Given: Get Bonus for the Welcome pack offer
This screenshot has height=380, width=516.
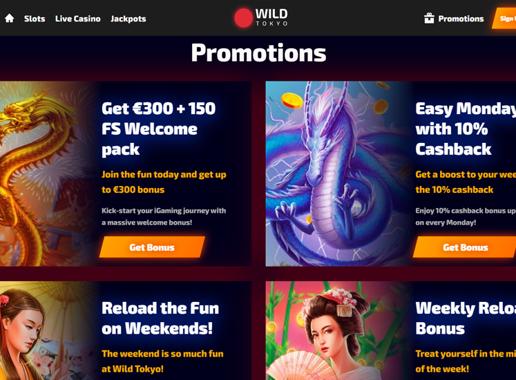Looking at the screenshot, I should pyautogui.click(x=152, y=247).
